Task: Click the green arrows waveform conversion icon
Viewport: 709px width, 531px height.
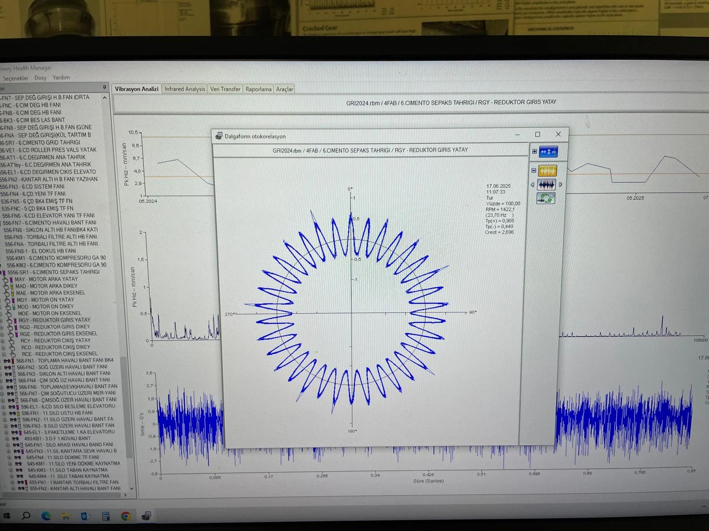Action: click(545, 198)
